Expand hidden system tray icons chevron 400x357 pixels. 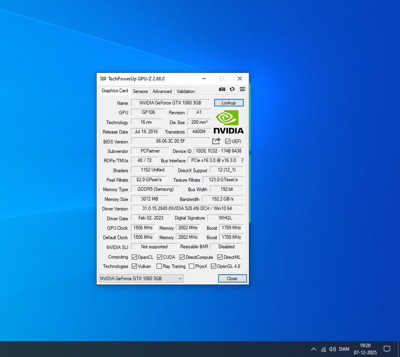(x=313, y=349)
